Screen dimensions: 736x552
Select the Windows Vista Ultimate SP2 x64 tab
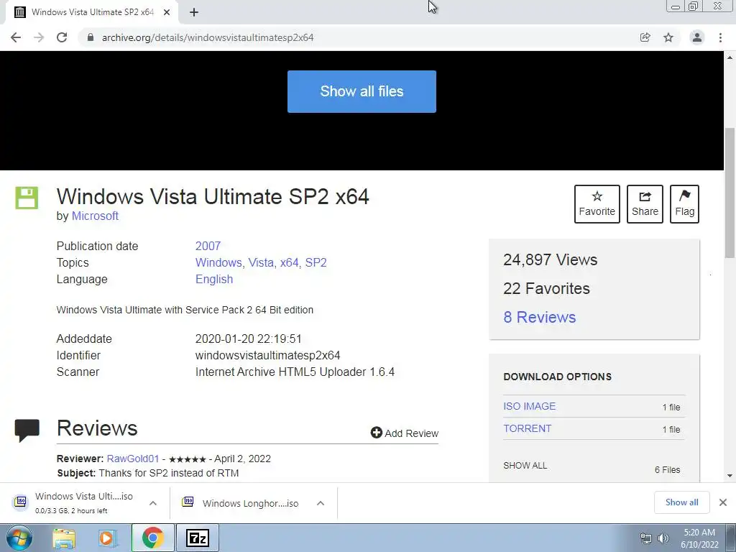(x=91, y=12)
